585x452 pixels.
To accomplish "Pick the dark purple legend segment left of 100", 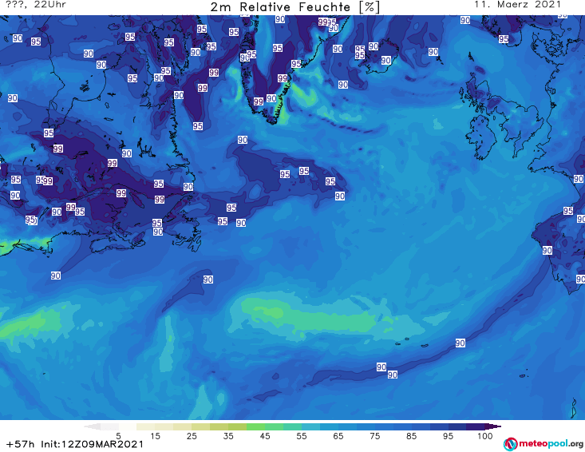I will tap(476, 426).
